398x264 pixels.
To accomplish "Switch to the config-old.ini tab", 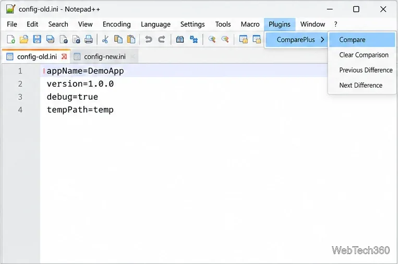I will (37, 56).
